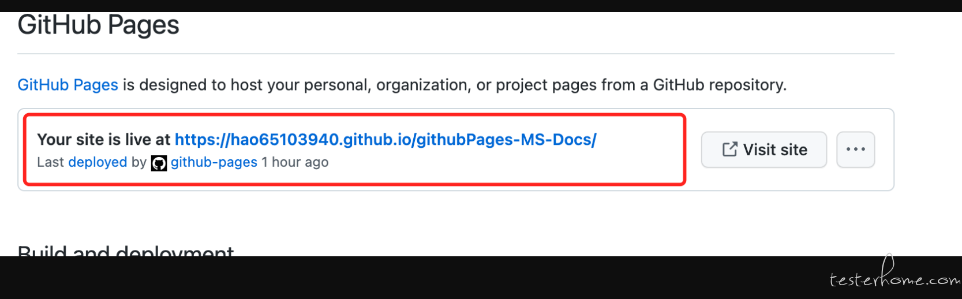Click the word "by" next to avatar
This screenshot has height=299, width=962.
coord(139,162)
